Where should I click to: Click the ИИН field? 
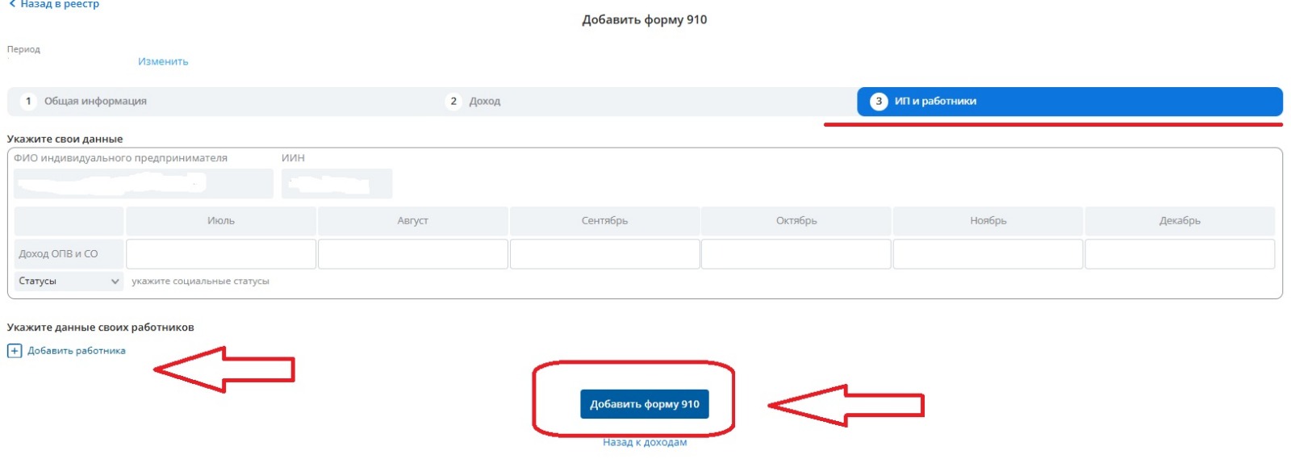(336, 184)
